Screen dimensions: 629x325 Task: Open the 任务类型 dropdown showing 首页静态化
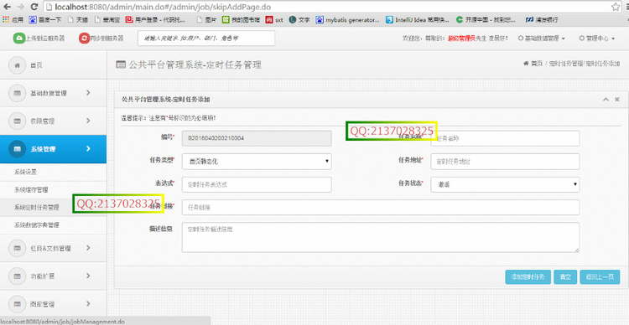click(257, 162)
